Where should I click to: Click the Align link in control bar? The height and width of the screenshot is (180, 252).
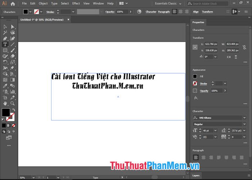click(195, 12)
